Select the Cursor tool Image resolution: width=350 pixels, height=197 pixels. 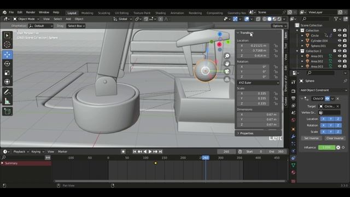click(7, 45)
